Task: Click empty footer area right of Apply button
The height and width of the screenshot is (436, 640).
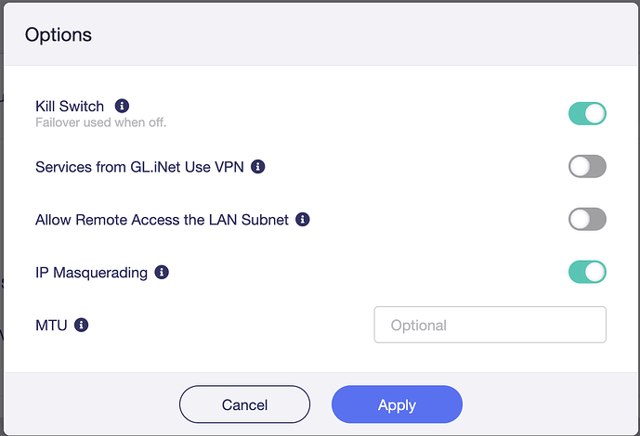Action: (548, 404)
